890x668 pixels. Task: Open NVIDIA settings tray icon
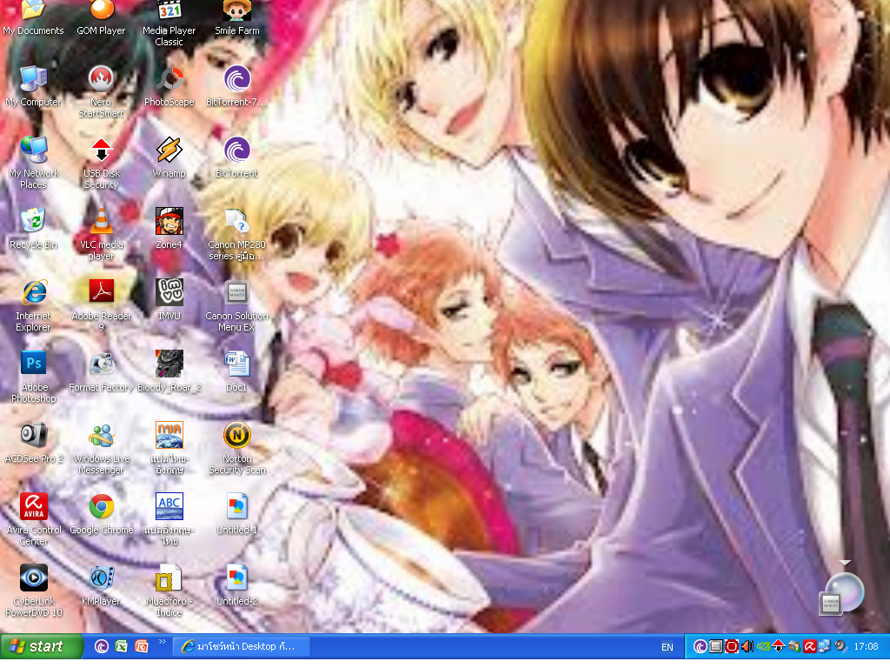[763, 646]
